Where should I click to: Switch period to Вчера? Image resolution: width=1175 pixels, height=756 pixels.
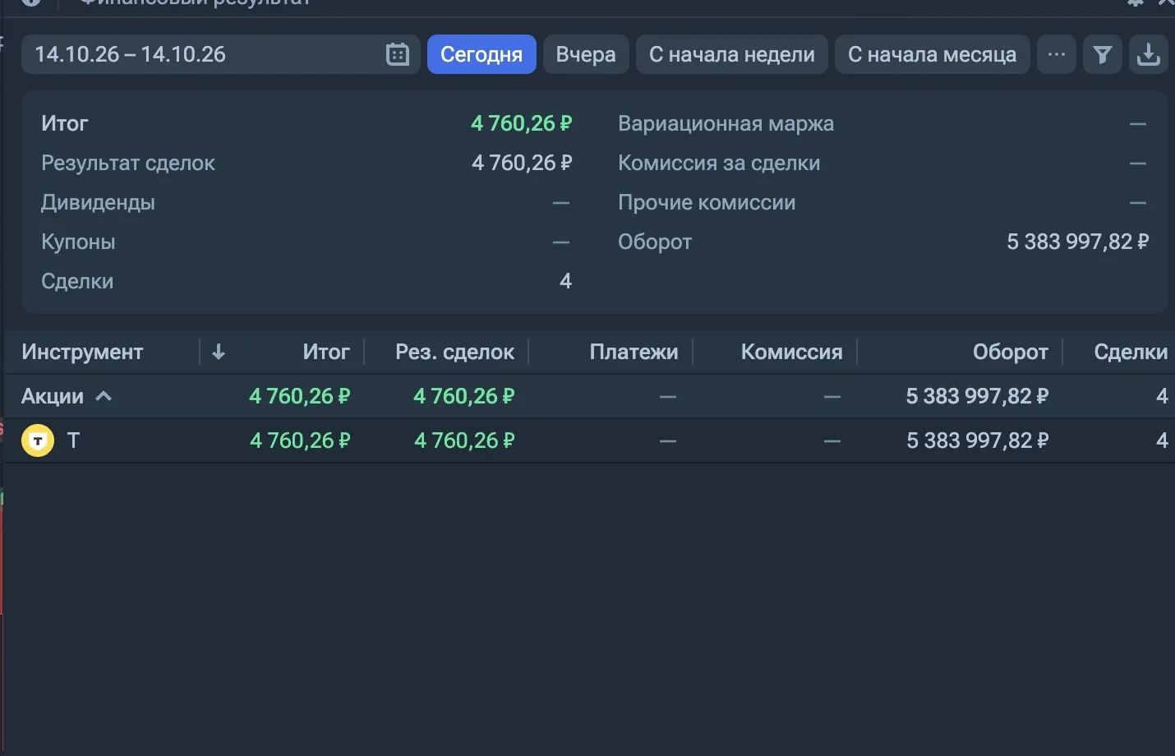click(x=586, y=54)
